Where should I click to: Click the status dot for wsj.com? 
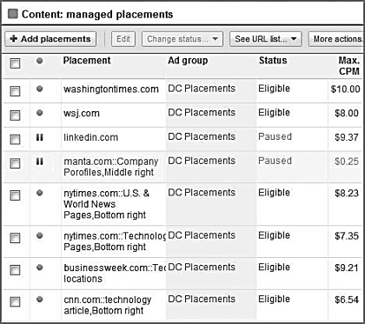40,113
